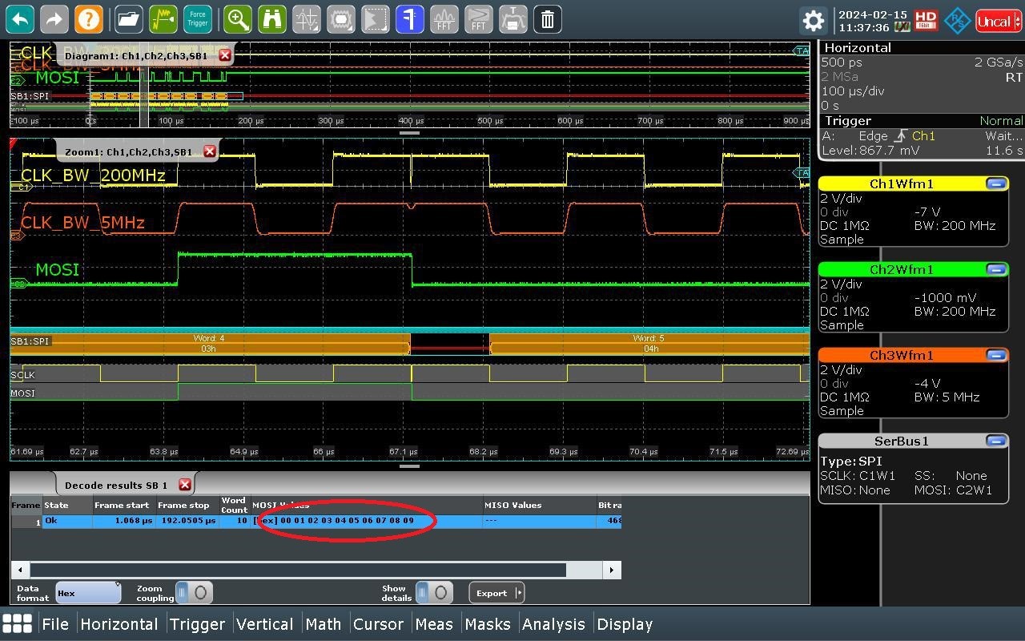This screenshot has height=641, width=1025.
Task: Select the Zoom magnifier tool
Action: (238, 19)
